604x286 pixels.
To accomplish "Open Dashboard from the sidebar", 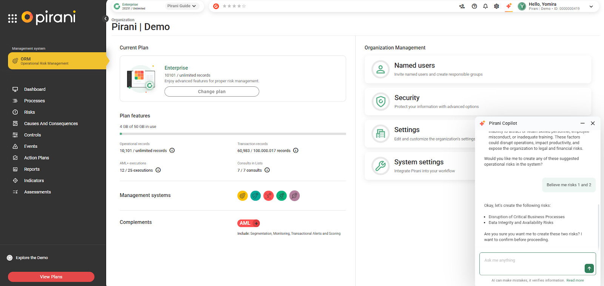I will [x=35, y=89].
